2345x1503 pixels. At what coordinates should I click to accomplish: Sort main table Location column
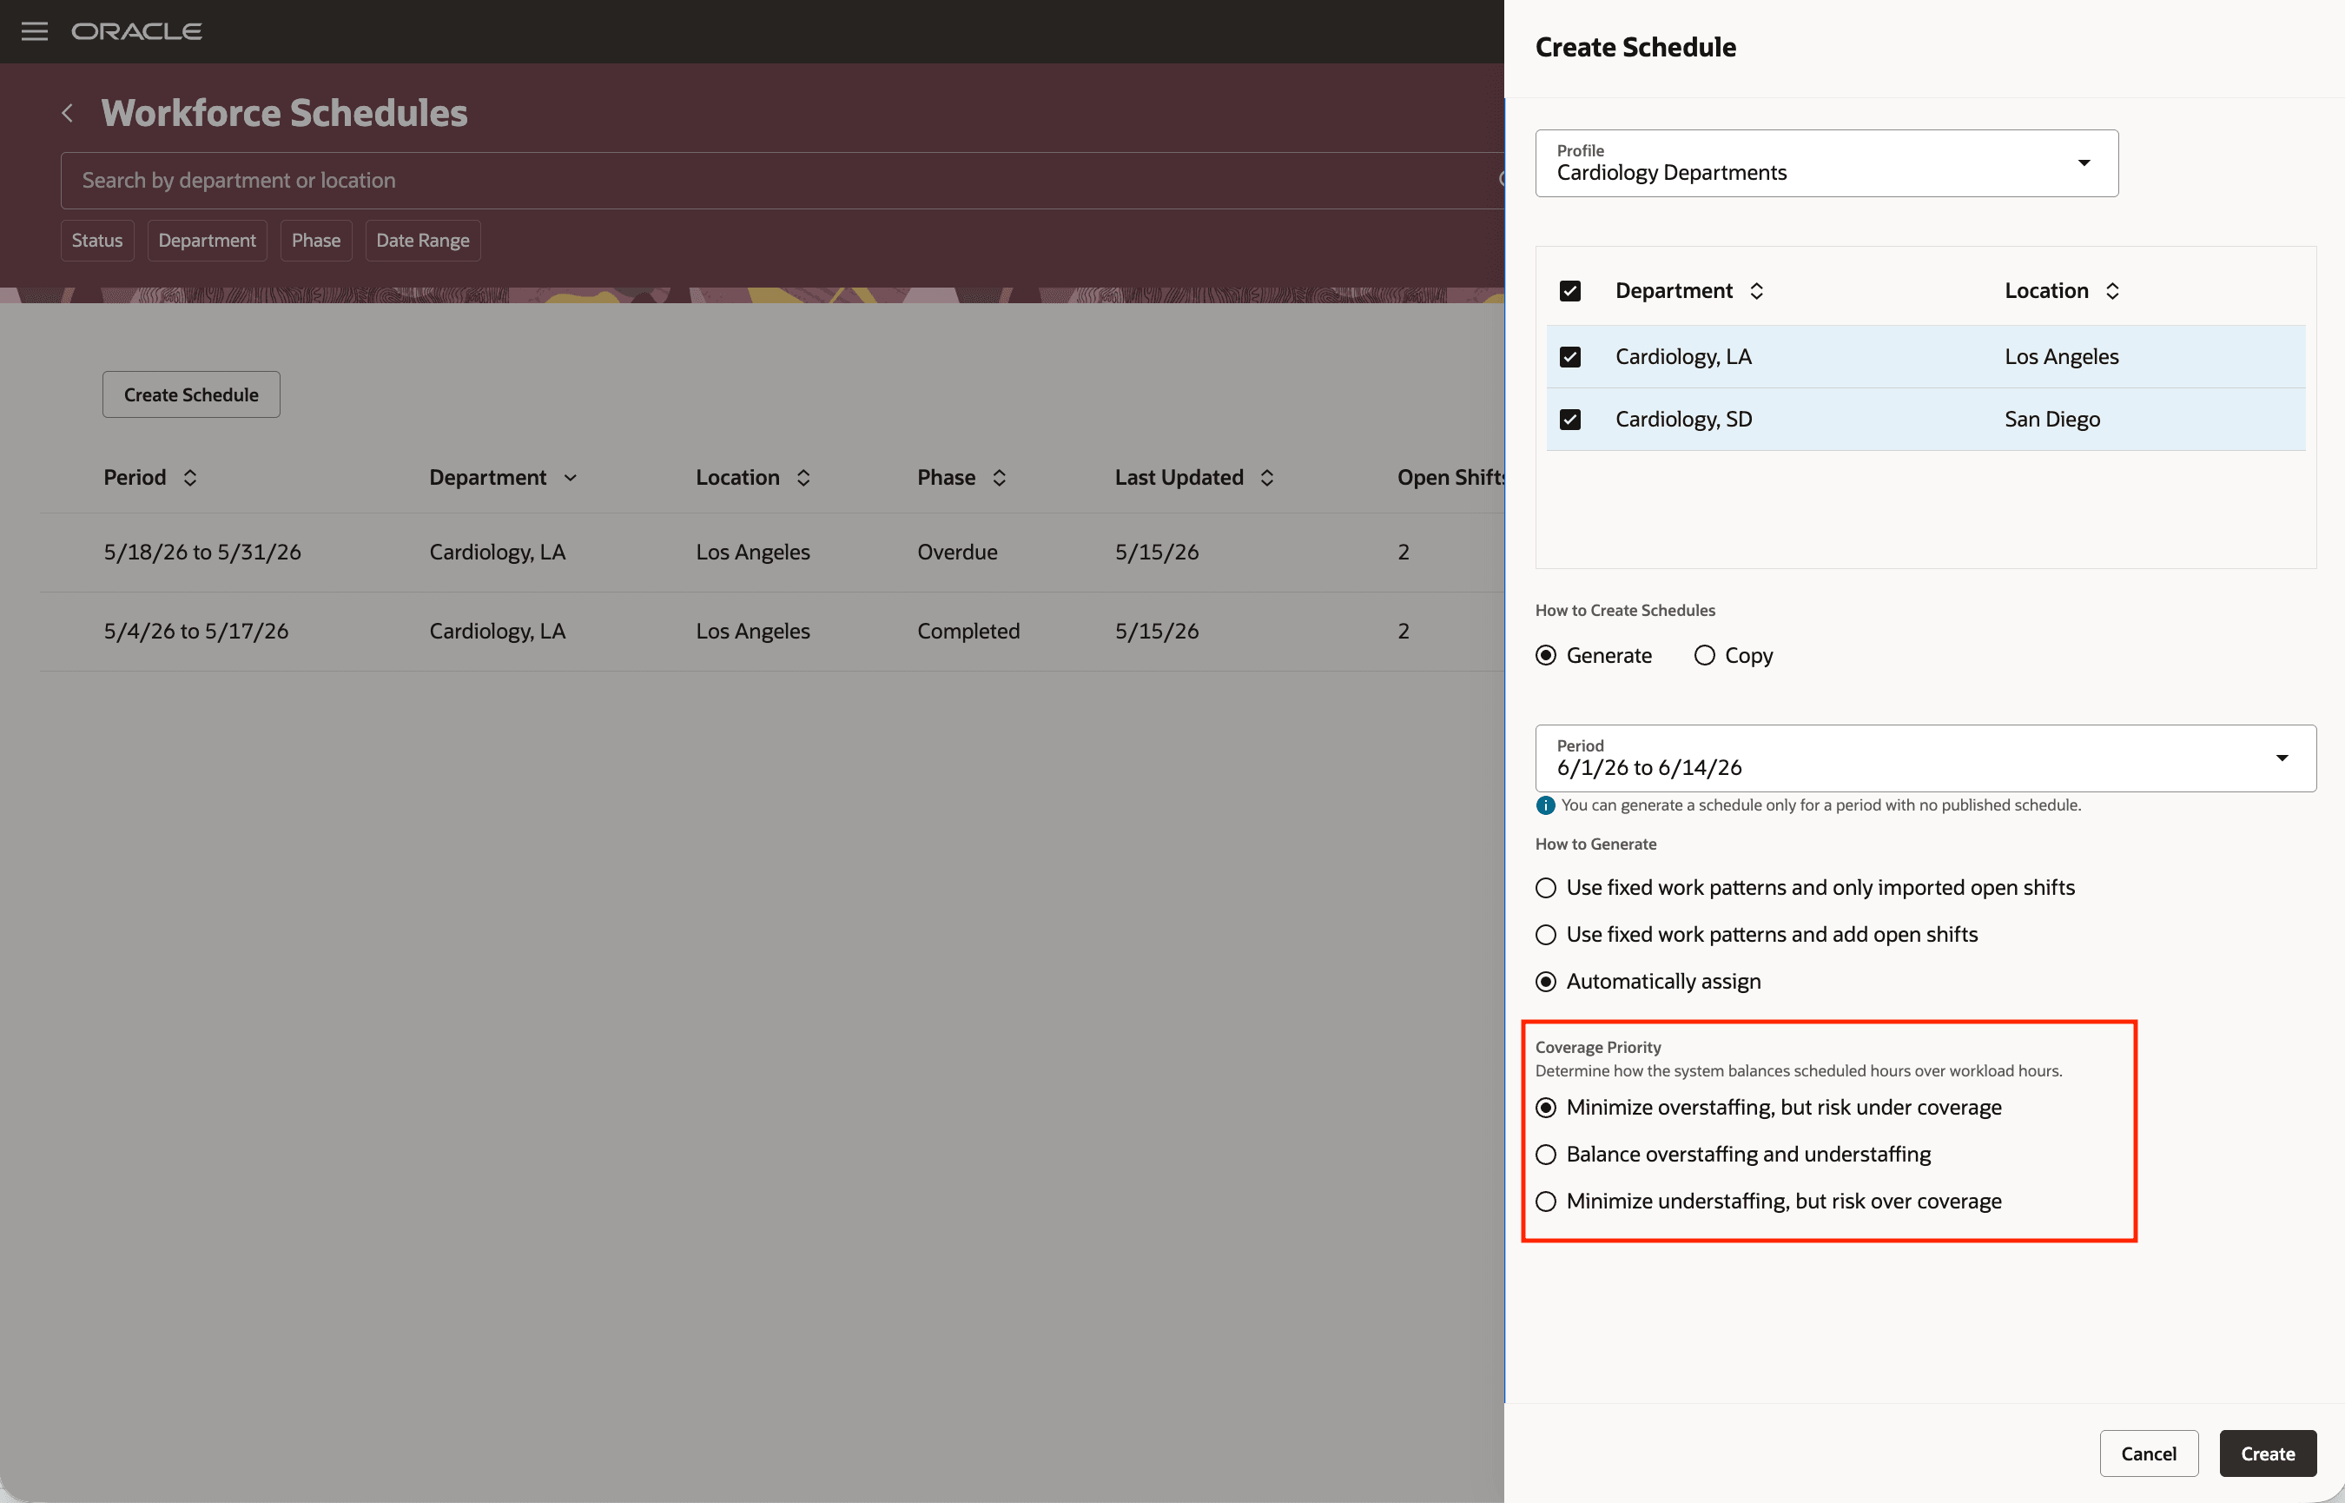click(803, 477)
